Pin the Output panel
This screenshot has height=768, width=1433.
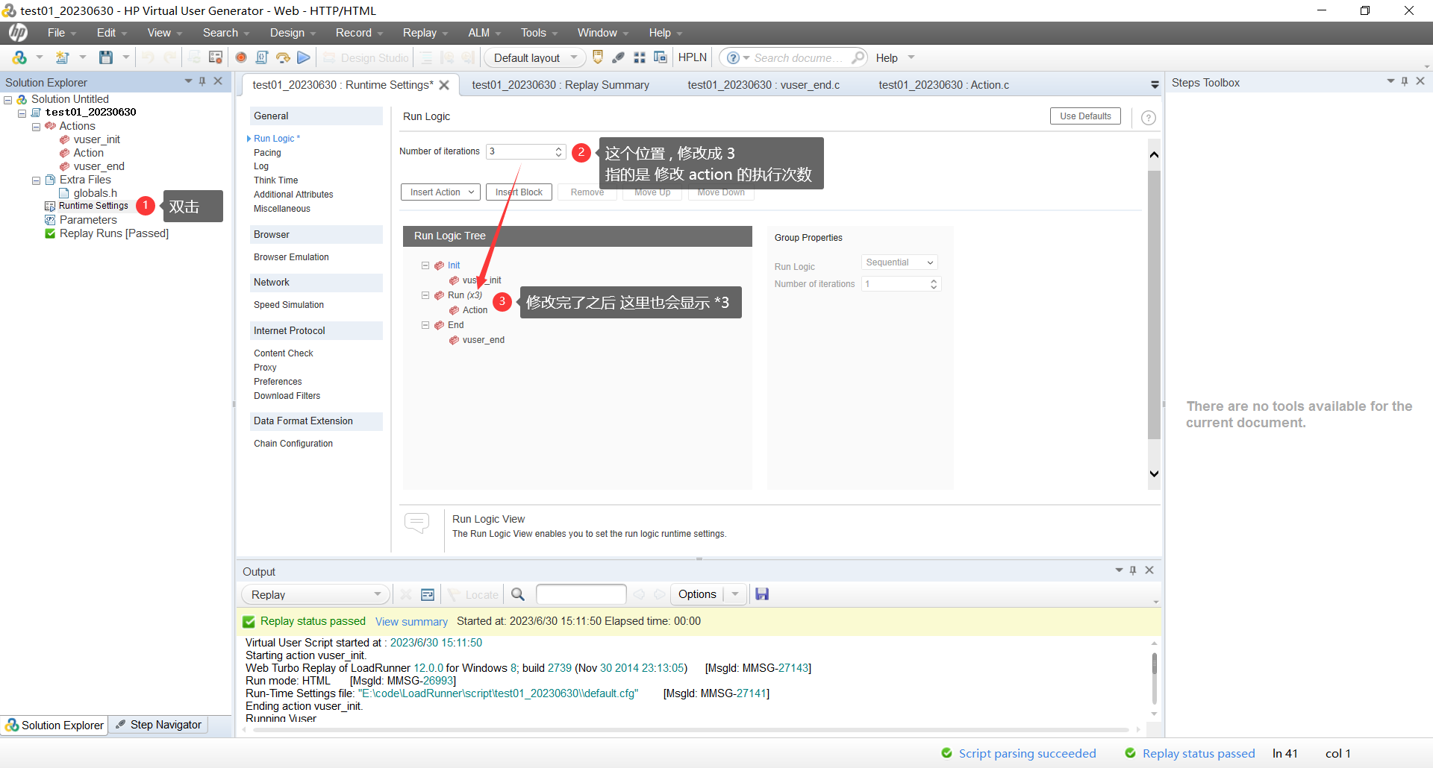pos(1133,570)
